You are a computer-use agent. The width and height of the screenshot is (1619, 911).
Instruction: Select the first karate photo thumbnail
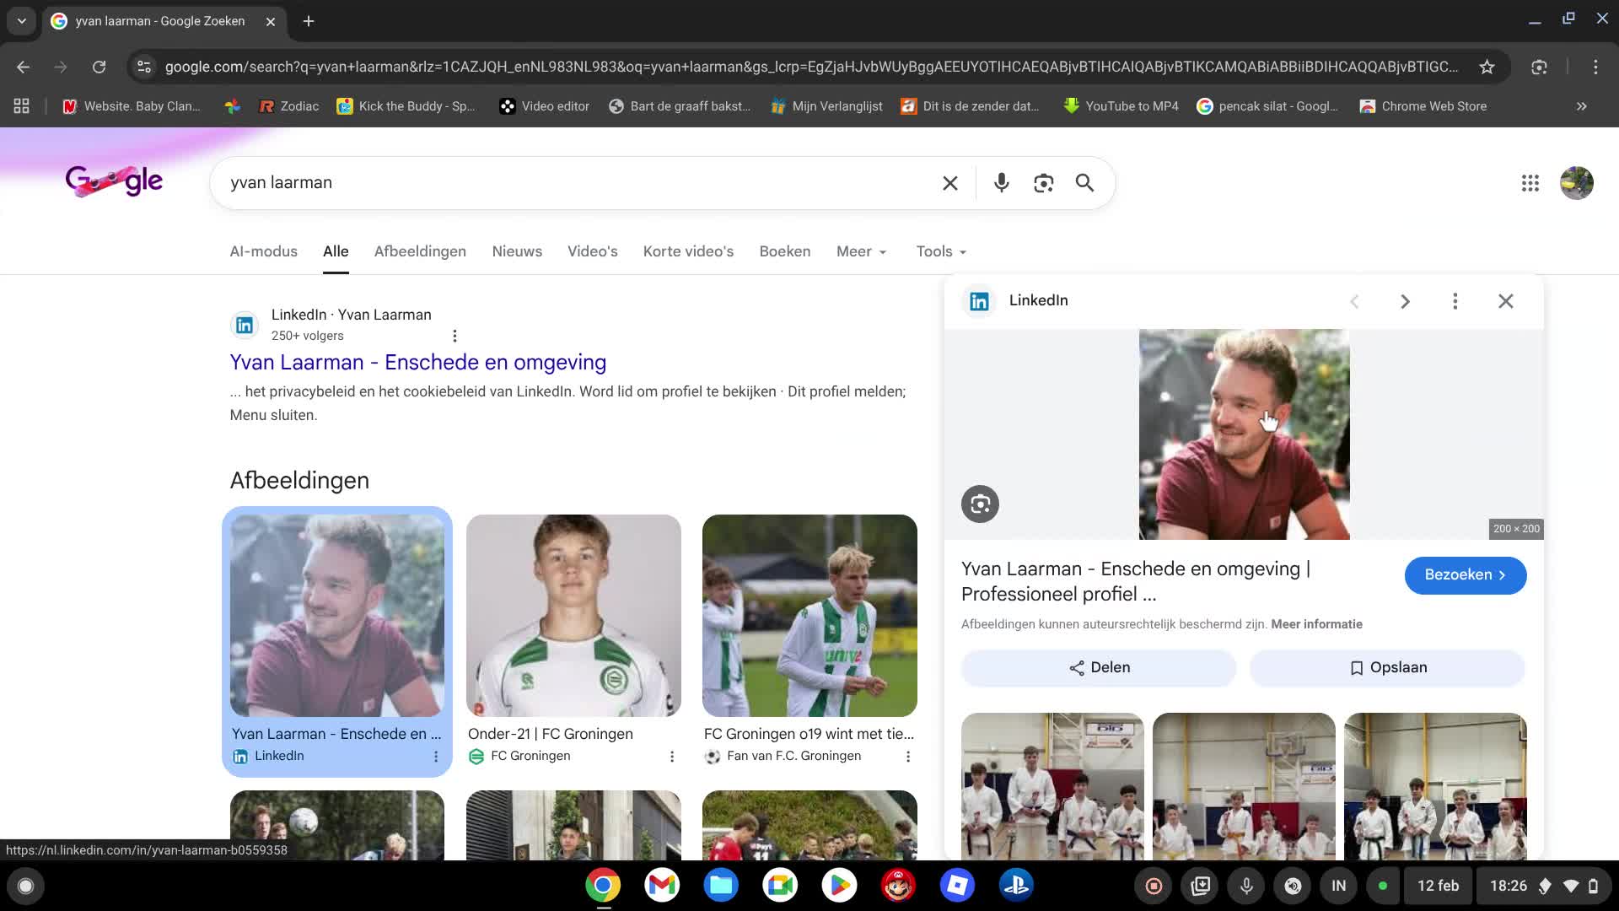pyautogui.click(x=1052, y=786)
